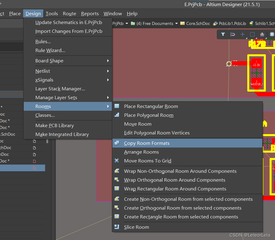Viewport: 275px width, 240px height.
Task: Open the Help menu
Action: pyautogui.click(x=132, y=14)
